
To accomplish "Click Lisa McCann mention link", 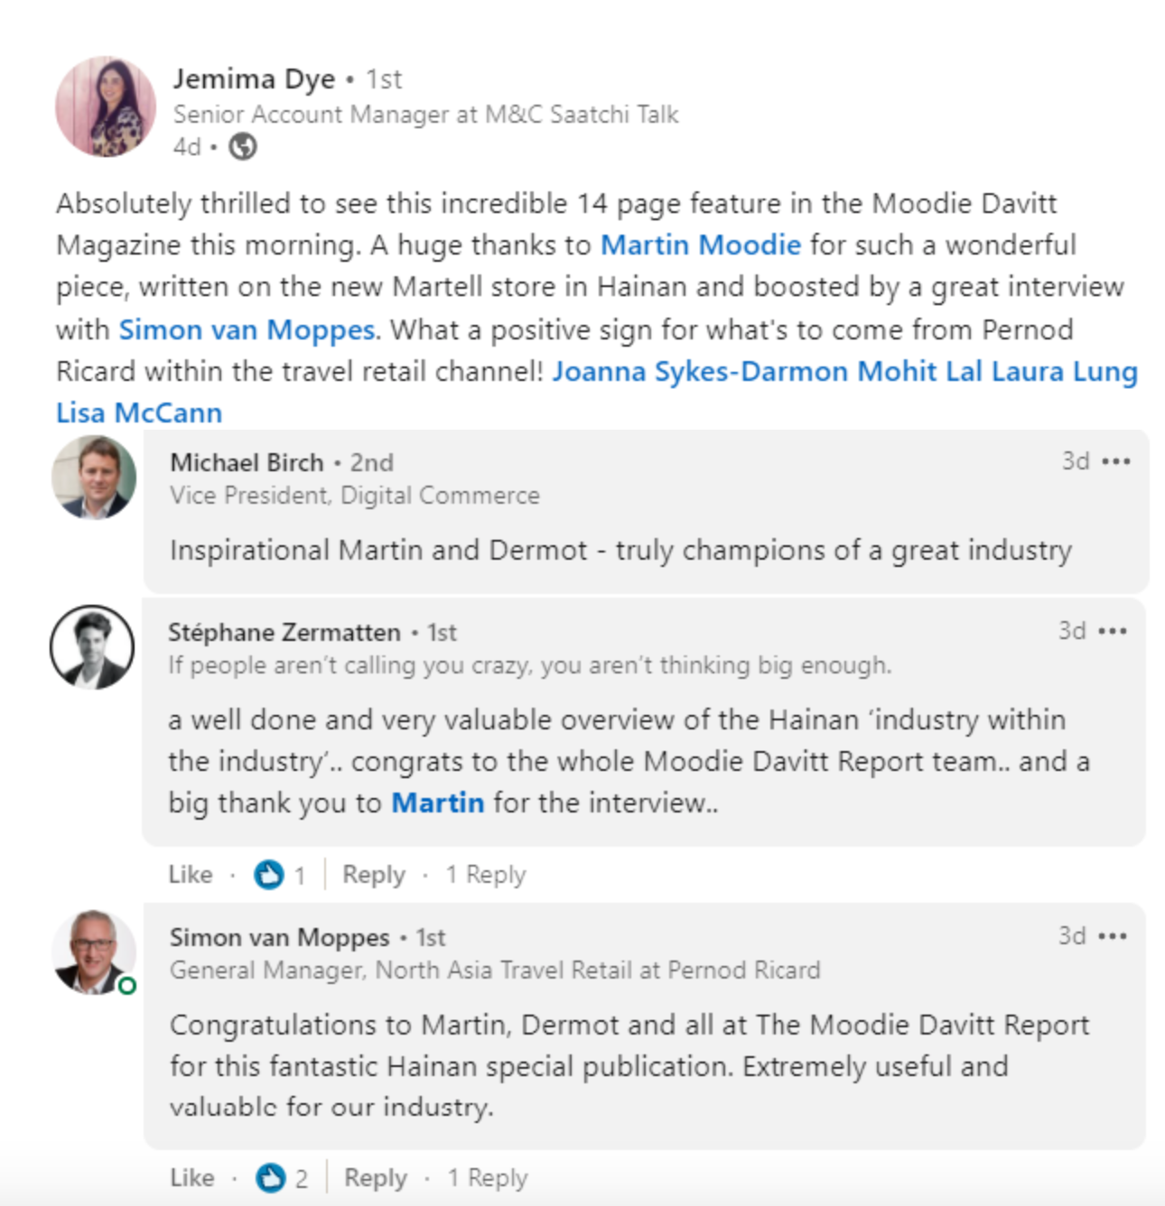I will (139, 413).
